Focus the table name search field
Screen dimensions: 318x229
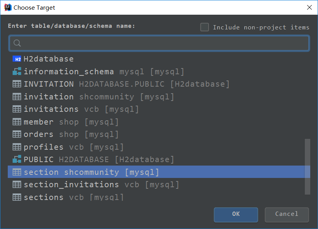pyautogui.click(x=159, y=43)
